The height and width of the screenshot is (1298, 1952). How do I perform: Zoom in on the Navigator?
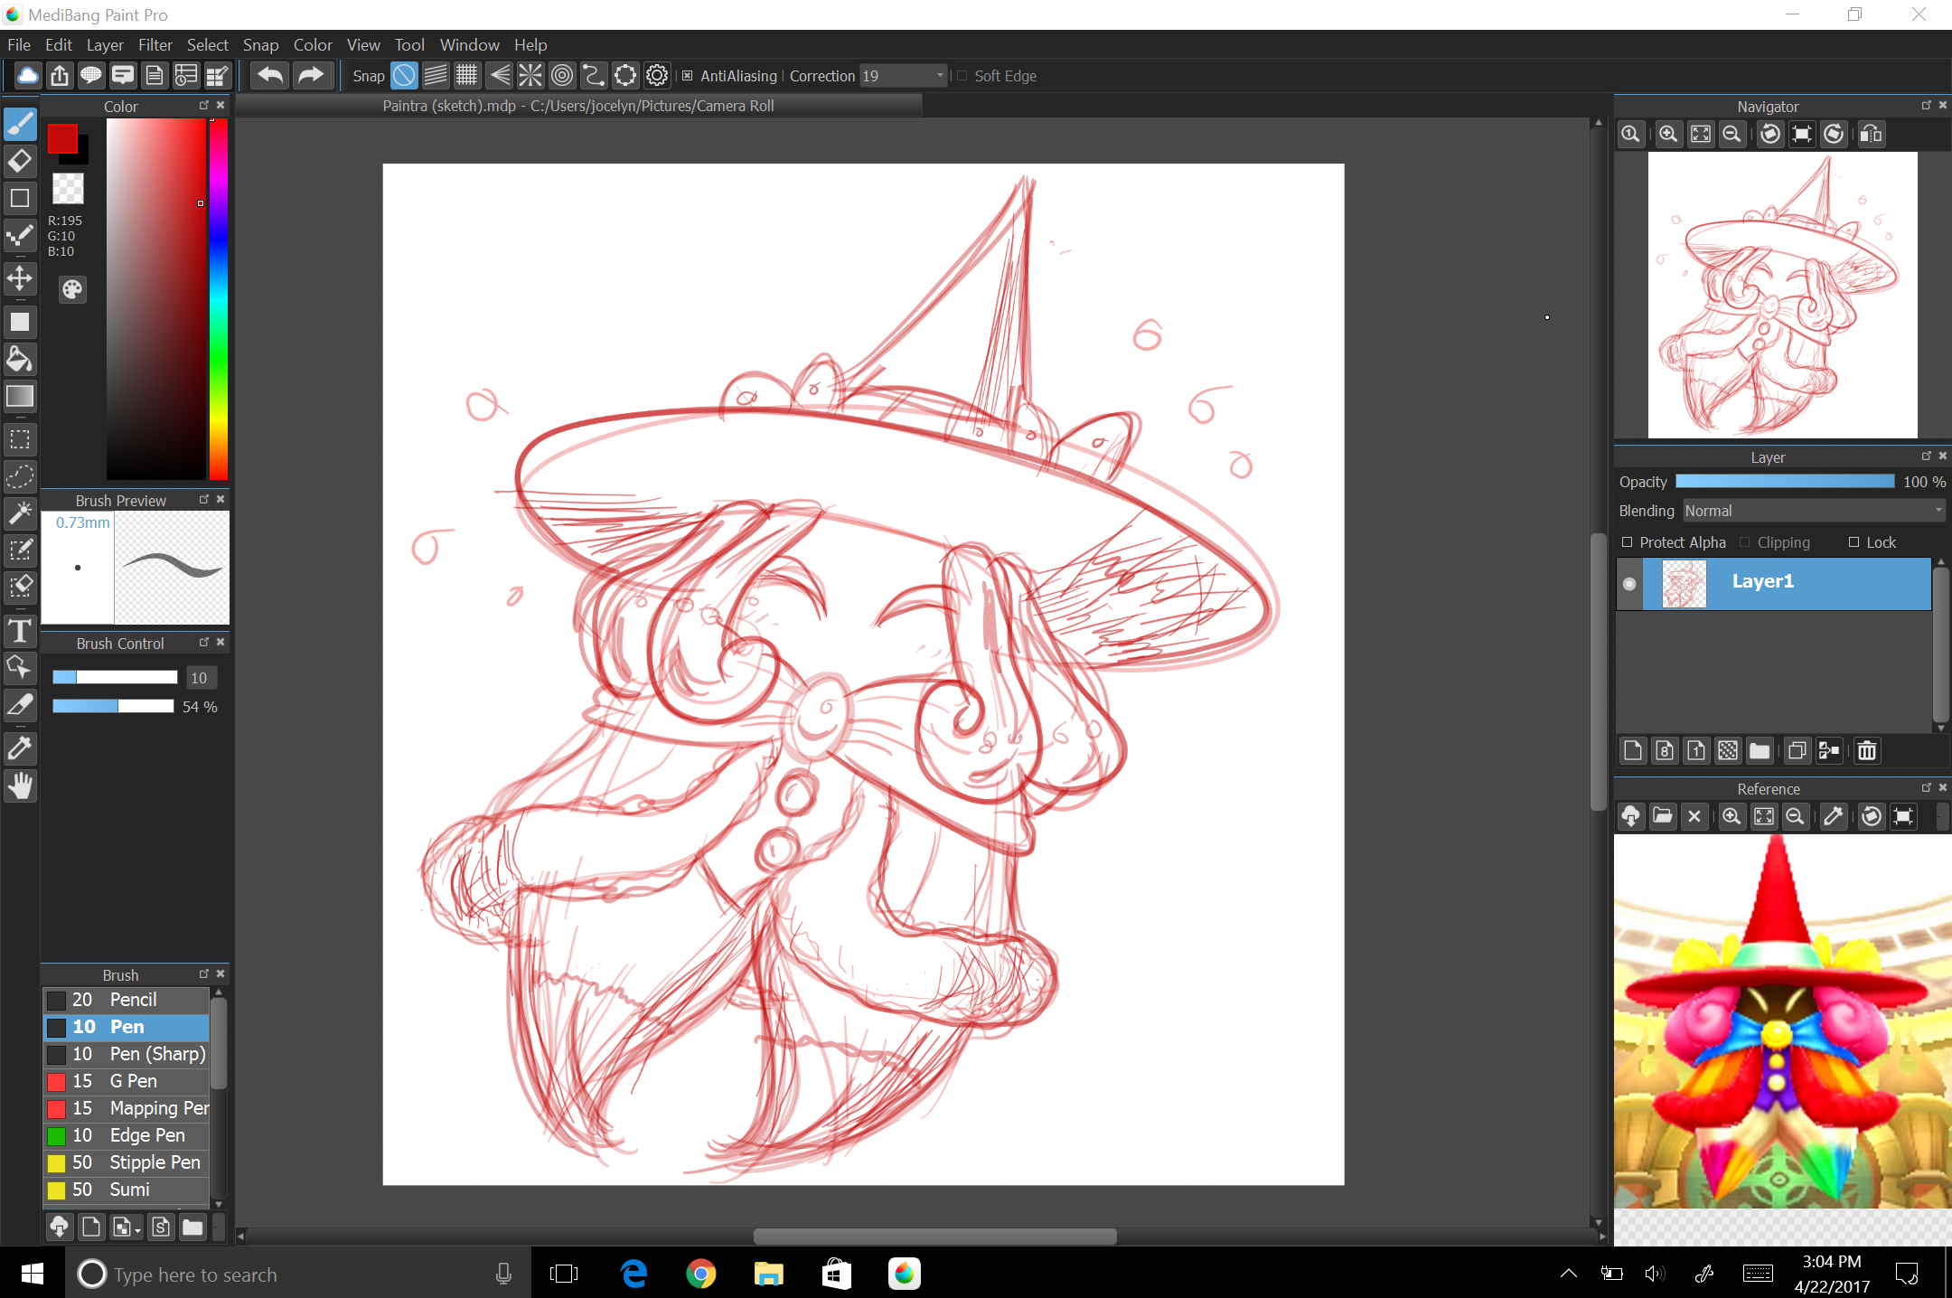tap(1668, 135)
